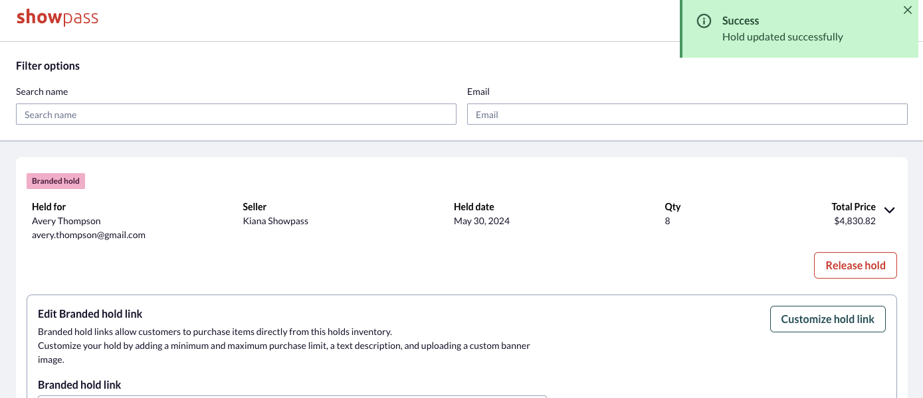Click Edit Branded hold link heading
This screenshot has width=923, height=398.
pyautogui.click(x=90, y=314)
